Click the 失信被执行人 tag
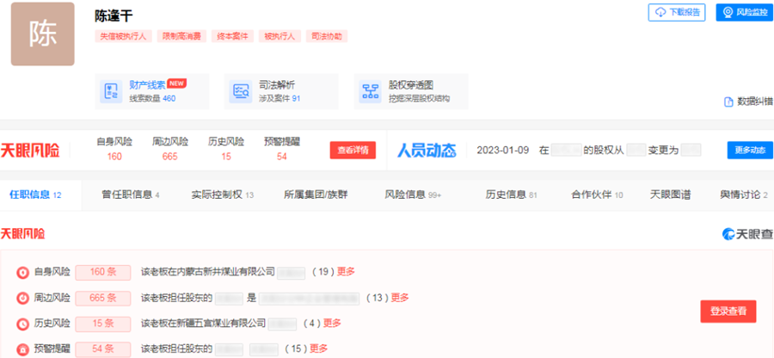 (x=123, y=36)
